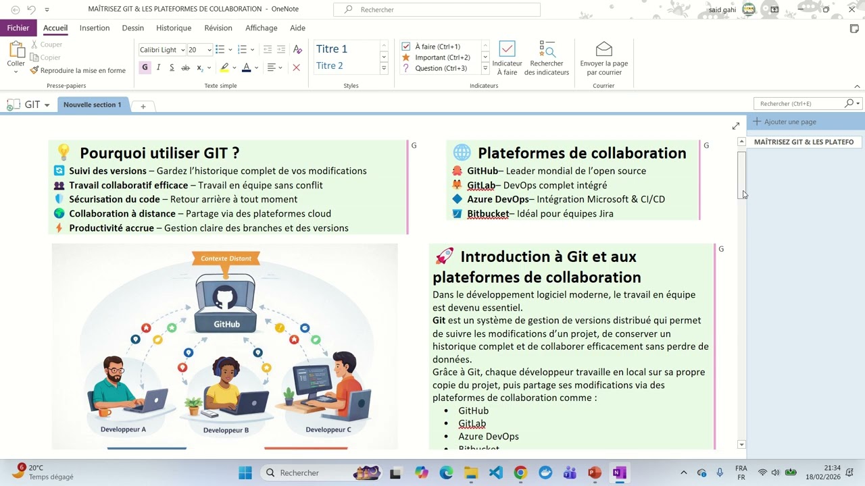The width and height of the screenshot is (865, 486).
Task: Click the page scrollbar down arrow
Action: (741, 444)
